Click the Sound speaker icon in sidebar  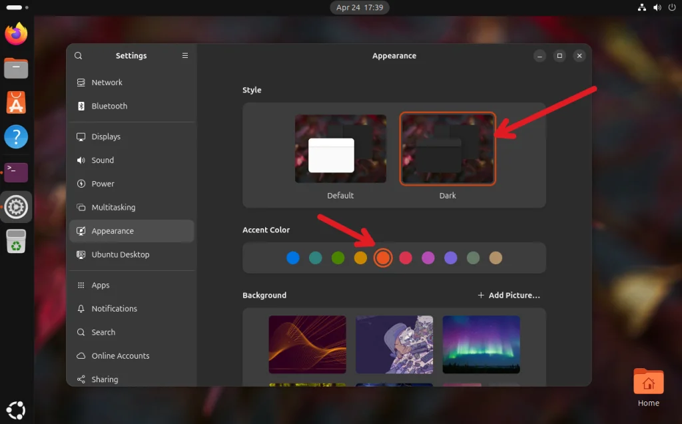pyautogui.click(x=81, y=160)
